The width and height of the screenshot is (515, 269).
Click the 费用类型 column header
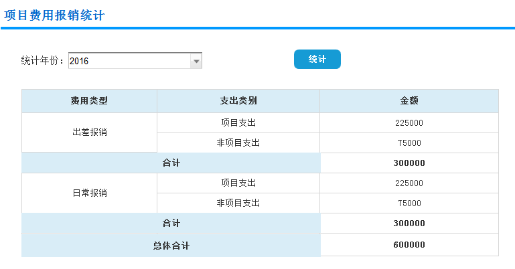[x=89, y=101]
